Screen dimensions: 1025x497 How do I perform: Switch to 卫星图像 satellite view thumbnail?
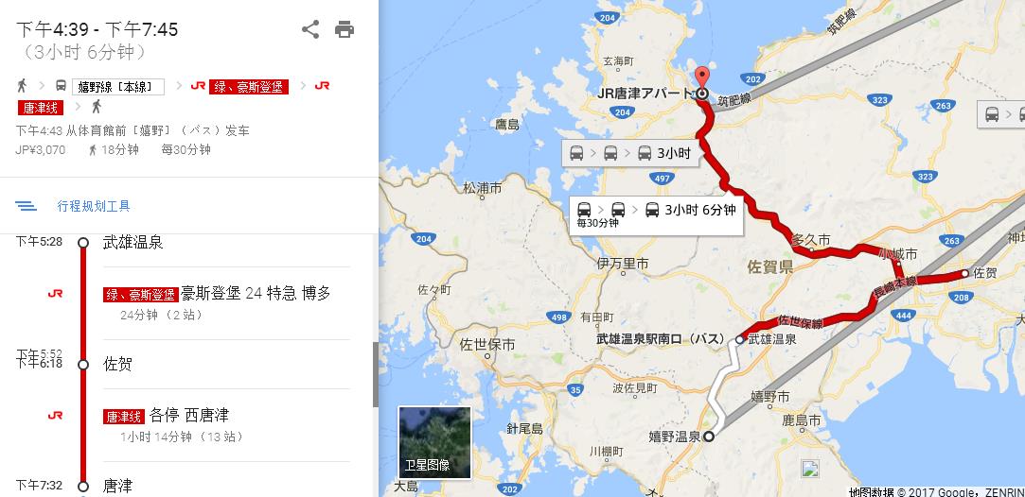pyautogui.click(x=434, y=443)
